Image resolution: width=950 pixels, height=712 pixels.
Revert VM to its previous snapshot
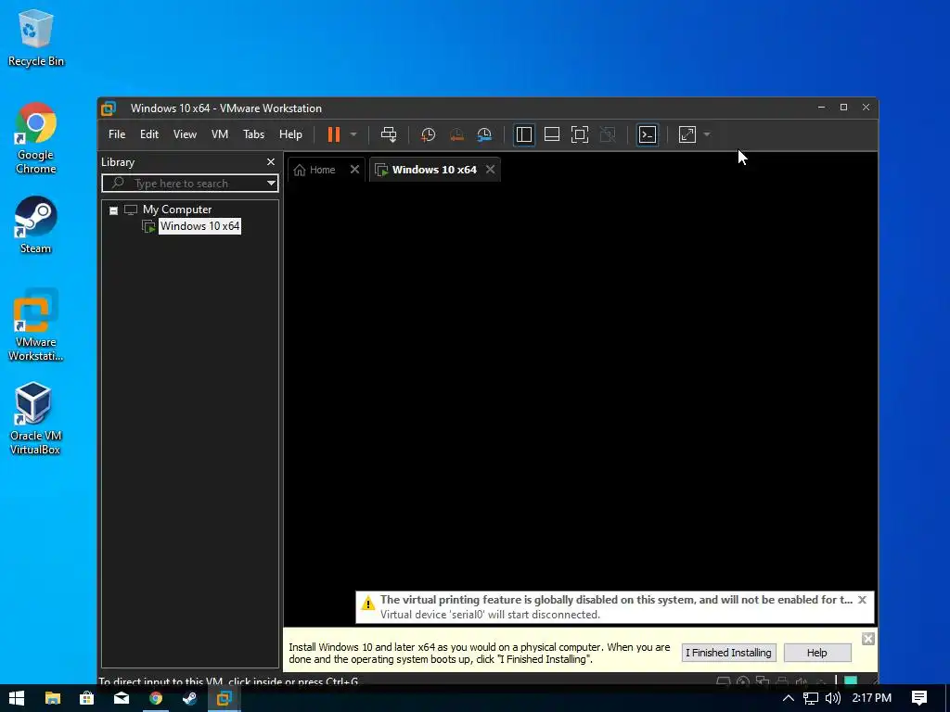[x=456, y=134]
